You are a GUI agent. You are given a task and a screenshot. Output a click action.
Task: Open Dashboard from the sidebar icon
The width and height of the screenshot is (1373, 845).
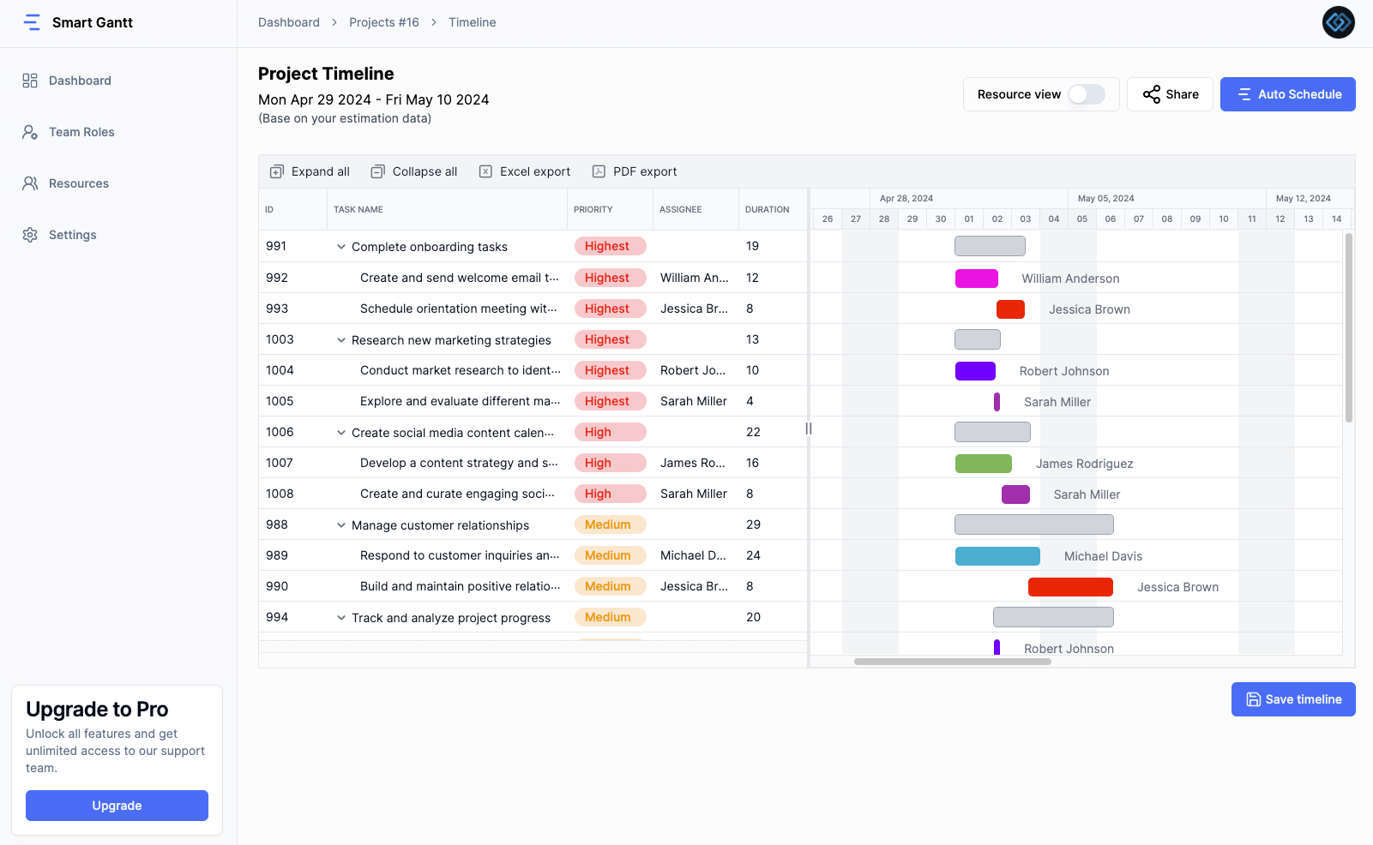coord(29,80)
